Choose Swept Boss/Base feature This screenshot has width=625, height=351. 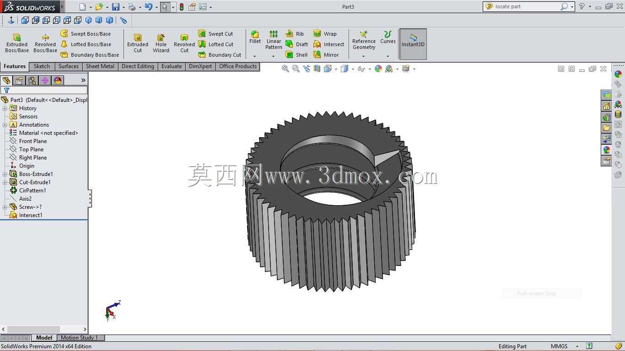tap(86, 34)
